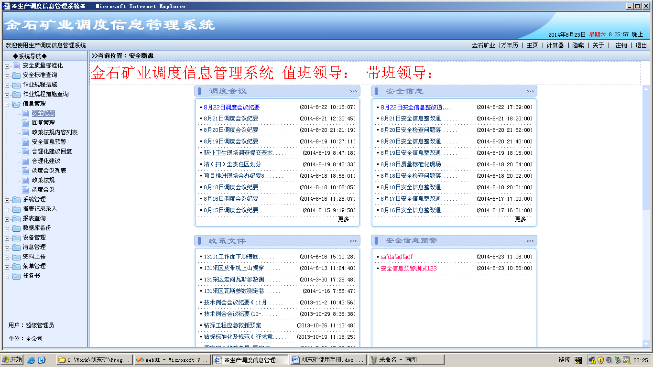The width and height of the screenshot is (653, 367).
Task: Expand the 安全质量标准化 tree node
Action: click(7, 66)
